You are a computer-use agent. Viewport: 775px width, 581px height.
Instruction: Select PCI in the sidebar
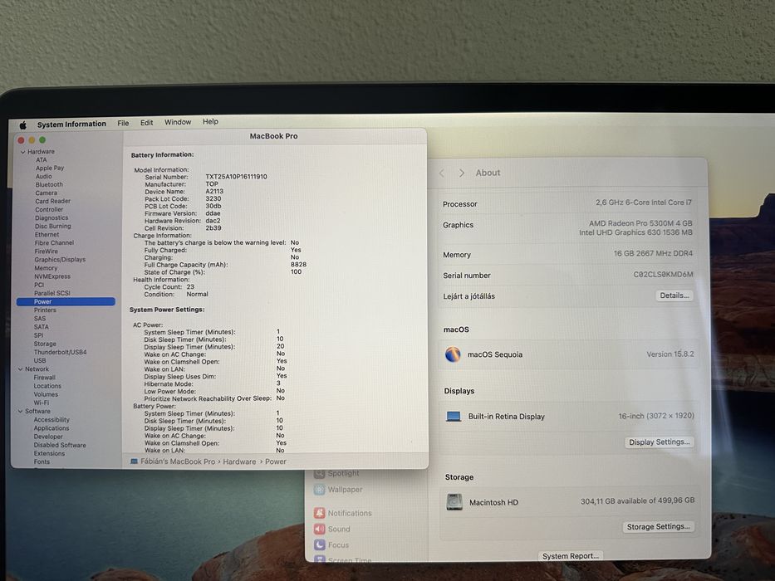(39, 285)
